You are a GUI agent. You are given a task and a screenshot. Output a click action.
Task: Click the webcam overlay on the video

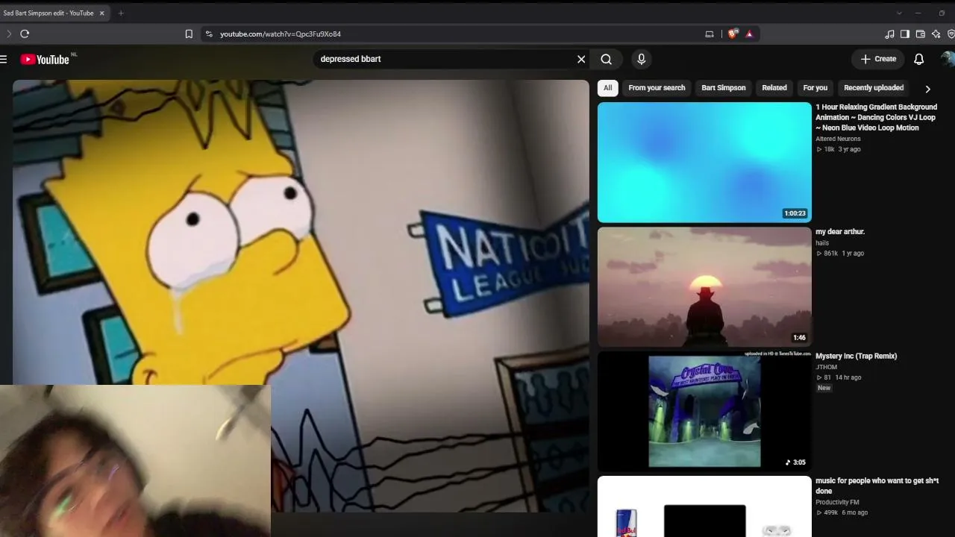pyautogui.click(x=135, y=461)
